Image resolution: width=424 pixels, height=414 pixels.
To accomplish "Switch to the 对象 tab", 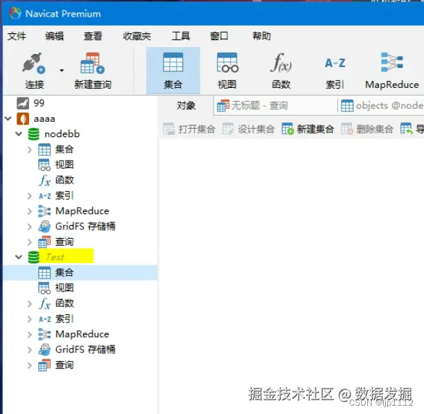I will click(x=186, y=105).
